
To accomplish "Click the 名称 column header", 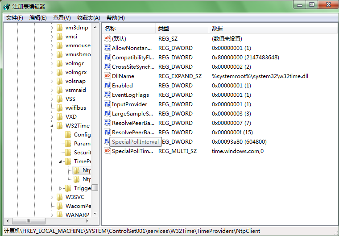I will (x=110, y=29).
